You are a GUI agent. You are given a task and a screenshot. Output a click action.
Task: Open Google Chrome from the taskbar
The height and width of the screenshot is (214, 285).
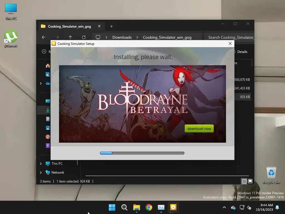149,207
